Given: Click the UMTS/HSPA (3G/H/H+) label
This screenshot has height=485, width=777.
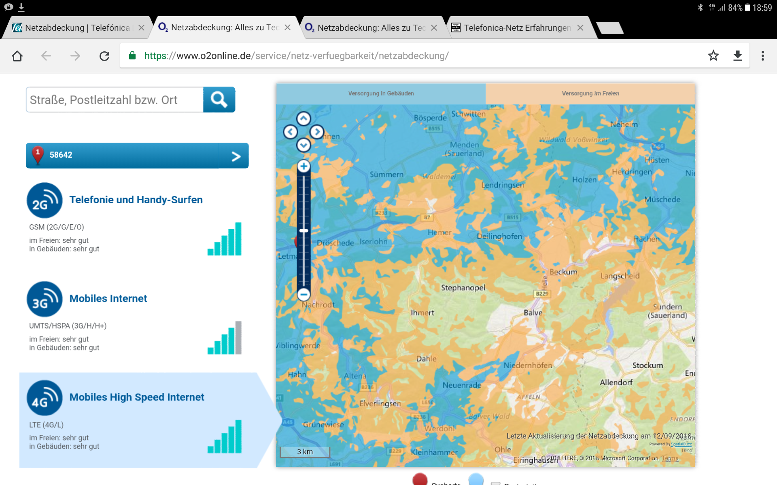Looking at the screenshot, I should coord(68,326).
